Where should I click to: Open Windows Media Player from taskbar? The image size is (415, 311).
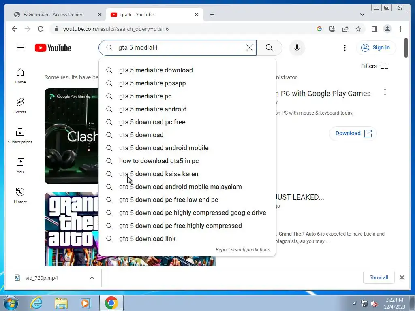pyautogui.click(x=86, y=303)
